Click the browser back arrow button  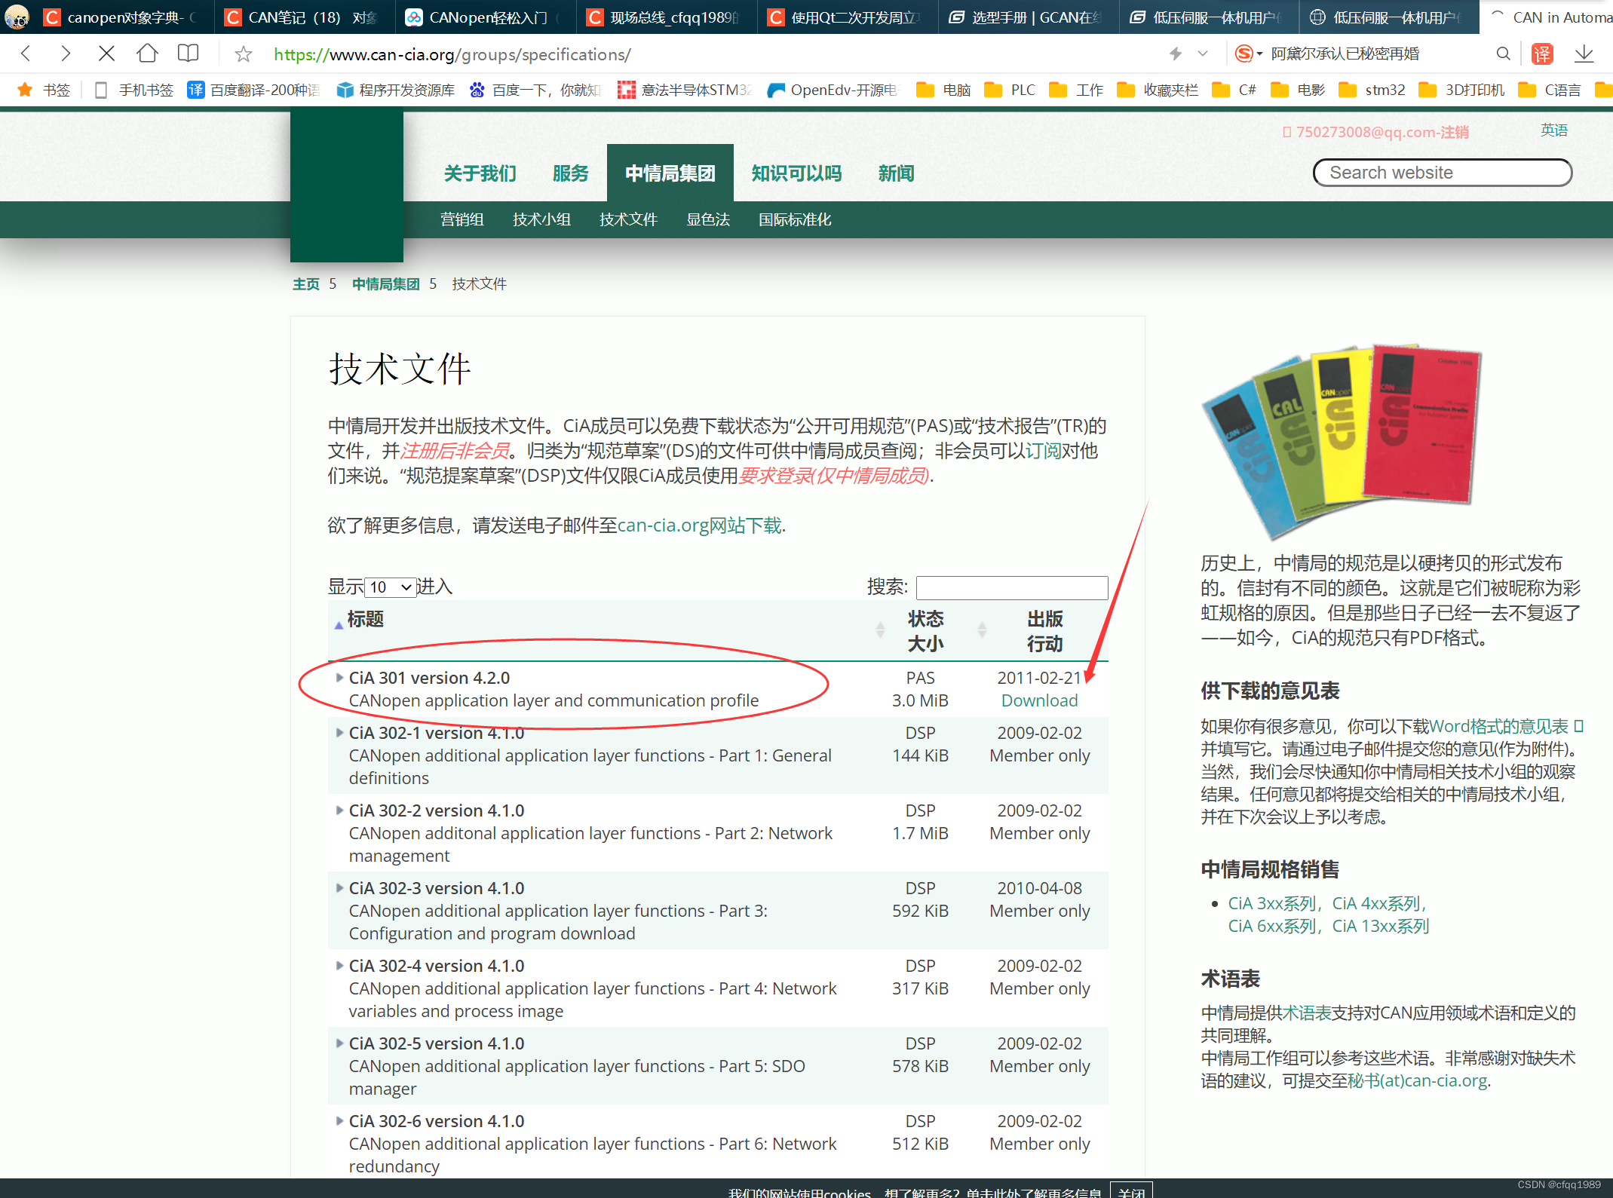point(26,54)
